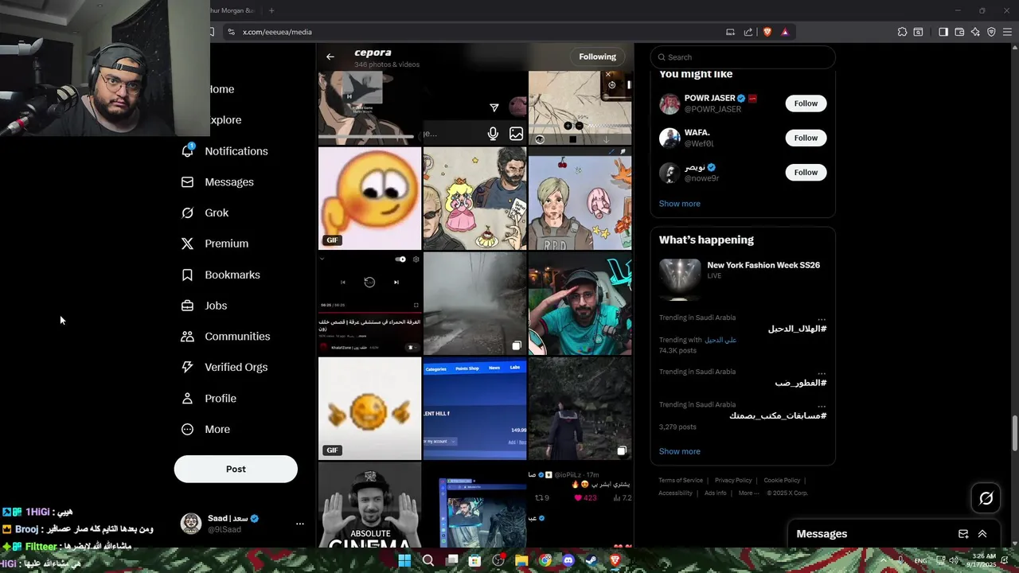Click Show more under You might like

click(679, 204)
